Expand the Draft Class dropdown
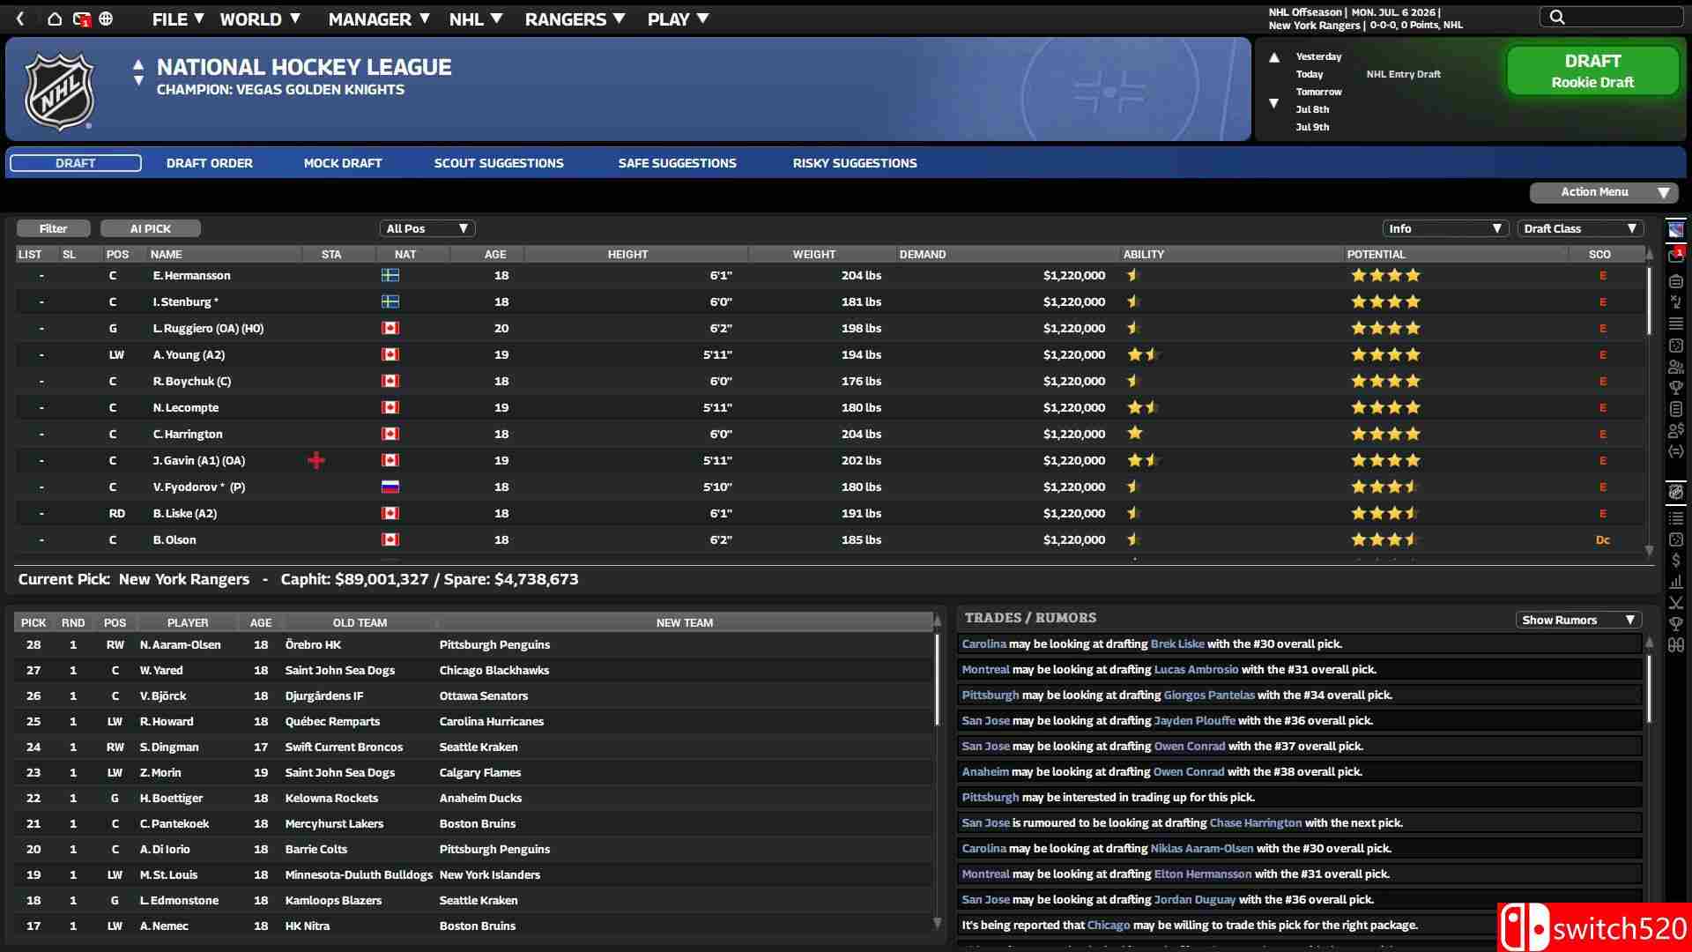The image size is (1692, 952). [x=1578, y=228]
